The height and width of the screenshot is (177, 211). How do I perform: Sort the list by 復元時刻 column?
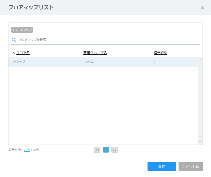point(160,53)
